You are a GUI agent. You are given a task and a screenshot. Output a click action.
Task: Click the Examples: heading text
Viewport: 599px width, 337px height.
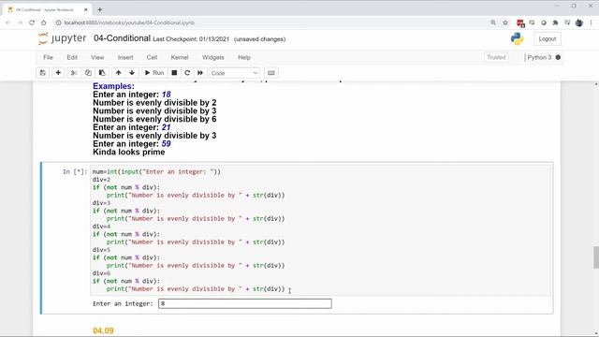click(113, 86)
